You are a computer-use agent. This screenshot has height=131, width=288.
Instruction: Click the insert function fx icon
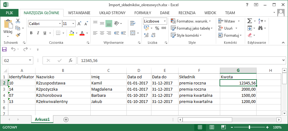(71, 60)
